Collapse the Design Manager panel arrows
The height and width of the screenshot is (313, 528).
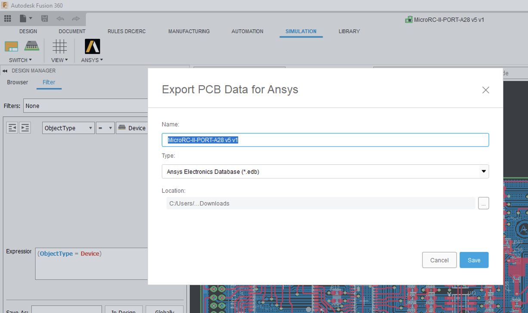[5, 71]
